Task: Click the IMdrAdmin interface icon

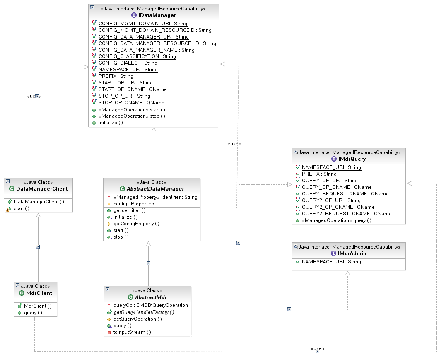Action: click(333, 253)
